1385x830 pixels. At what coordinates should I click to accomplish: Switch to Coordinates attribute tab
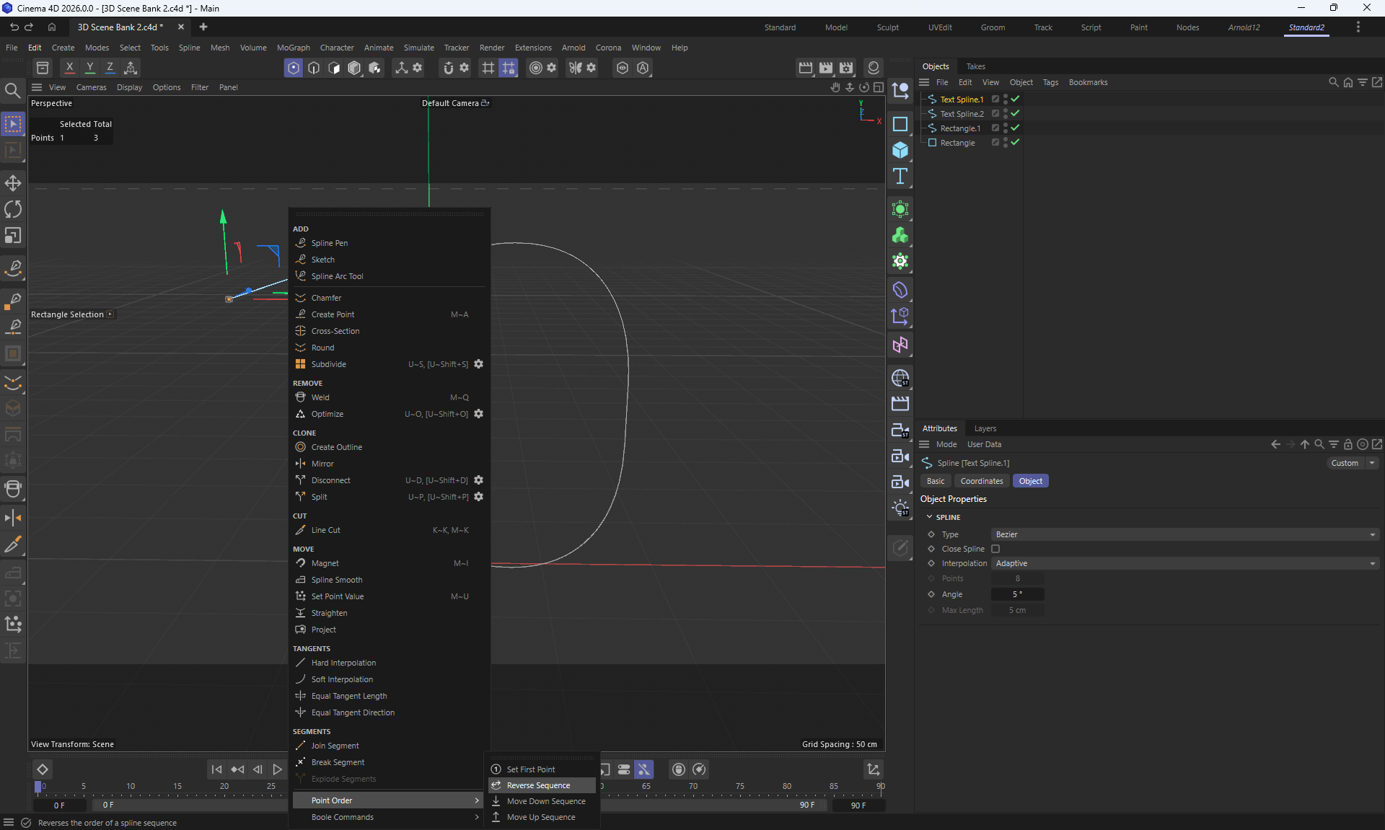tap(981, 481)
